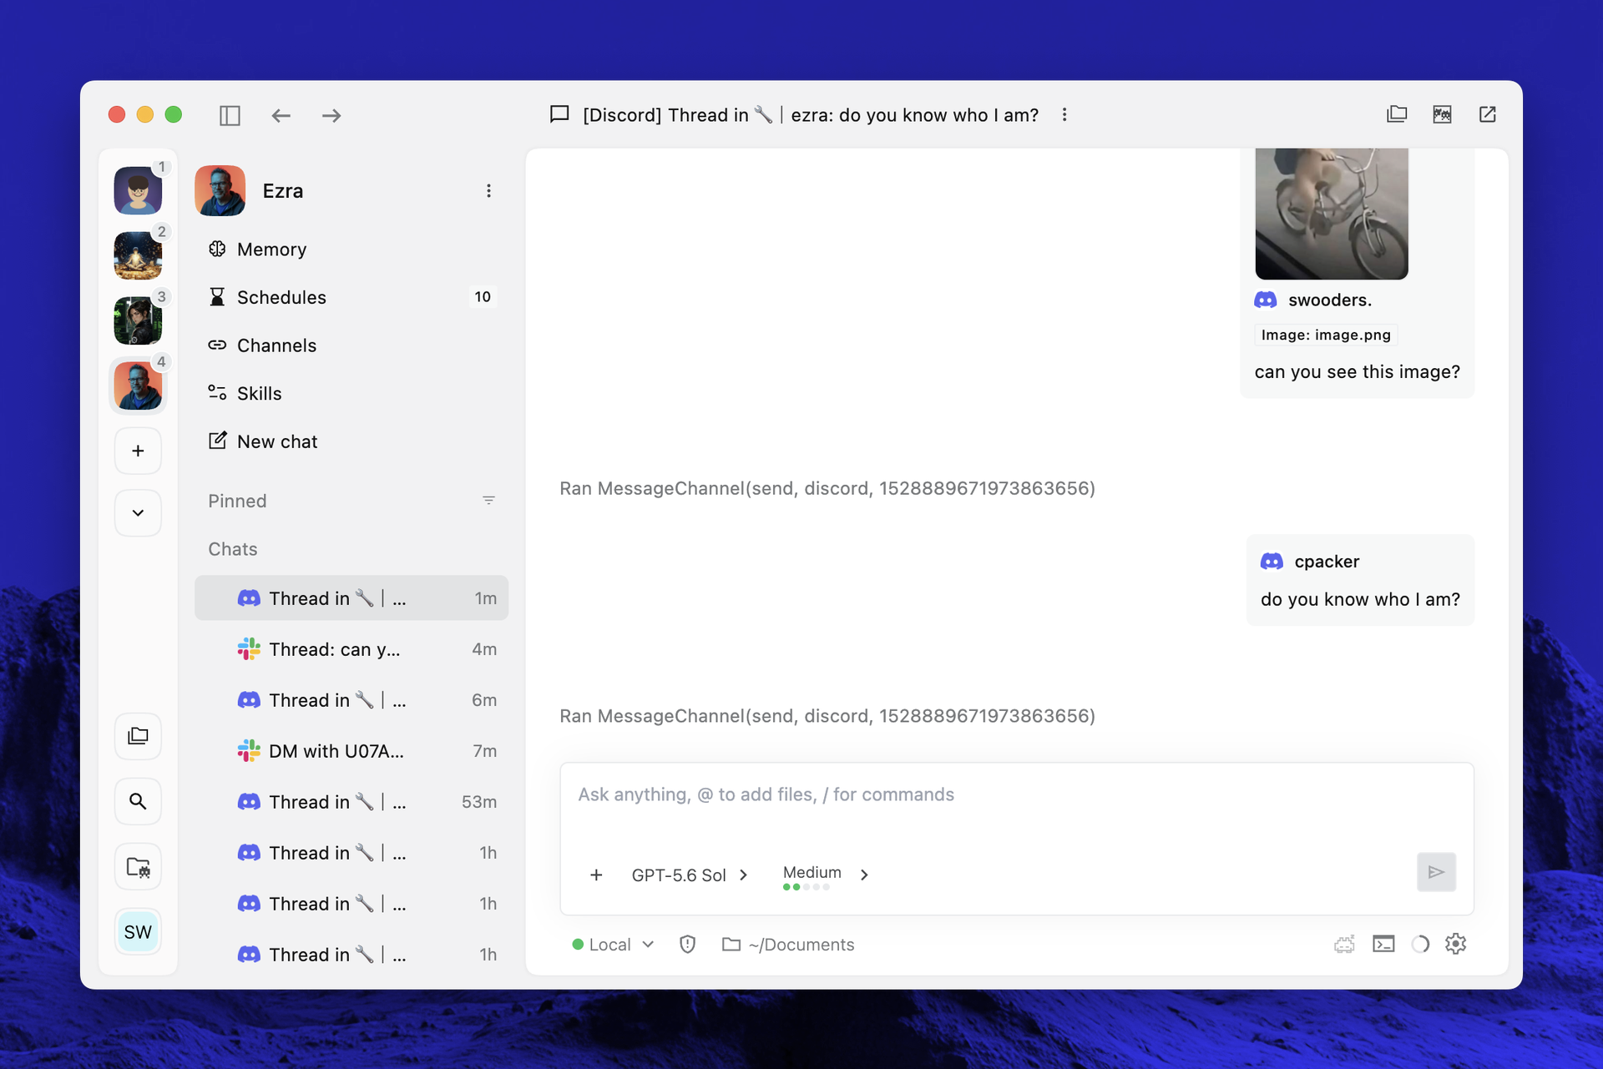Image resolution: width=1603 pixels, height=1069 pixels.
Task: Click the Discord icon next to cpacker
Action: pos(1272,562)
